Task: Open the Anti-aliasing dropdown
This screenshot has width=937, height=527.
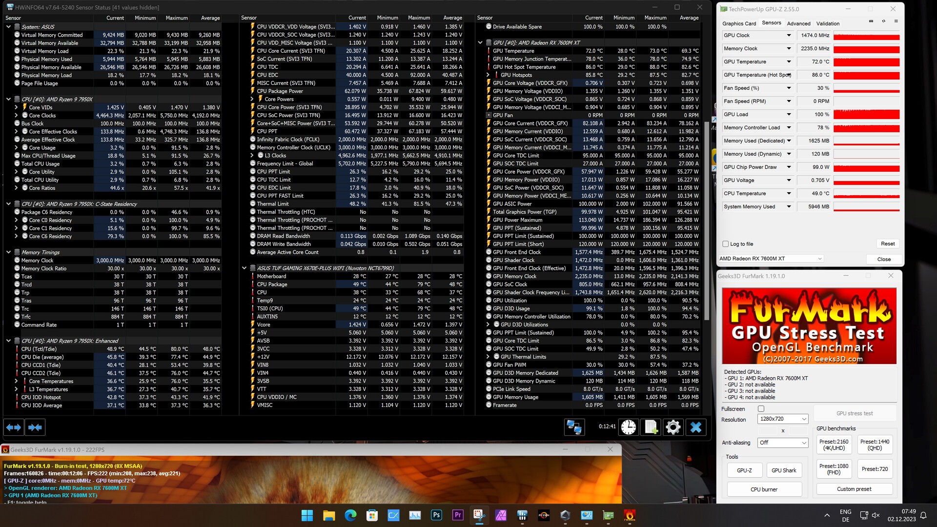Action: [783, 443]
